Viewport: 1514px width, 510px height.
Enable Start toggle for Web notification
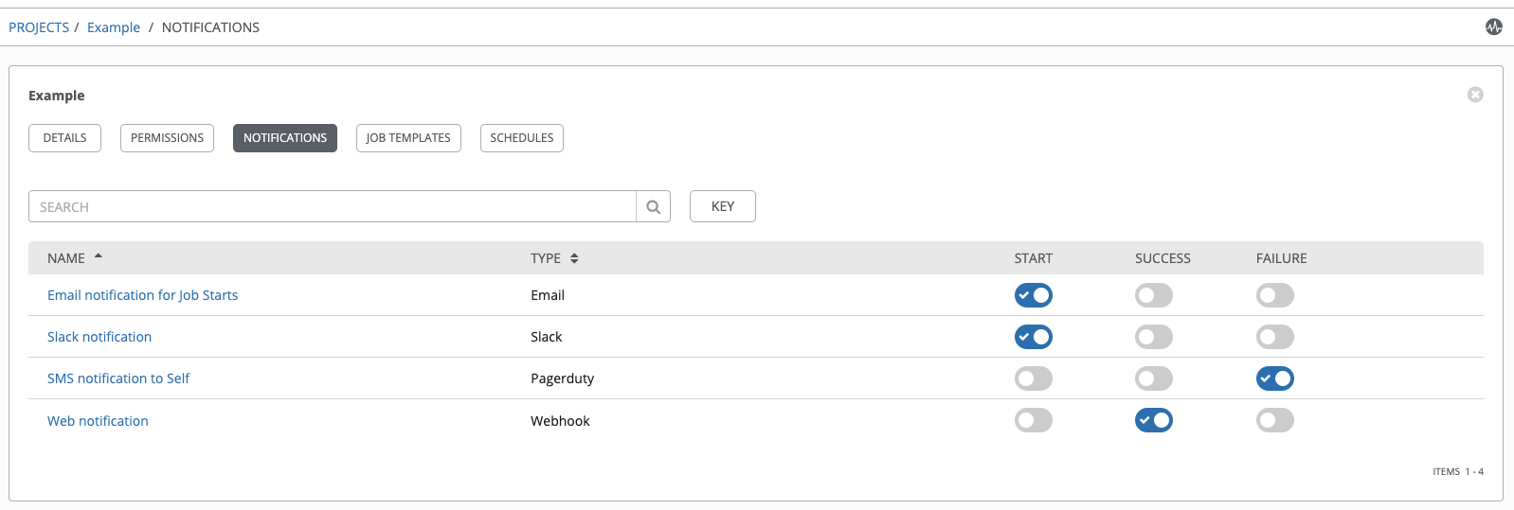1033,420
